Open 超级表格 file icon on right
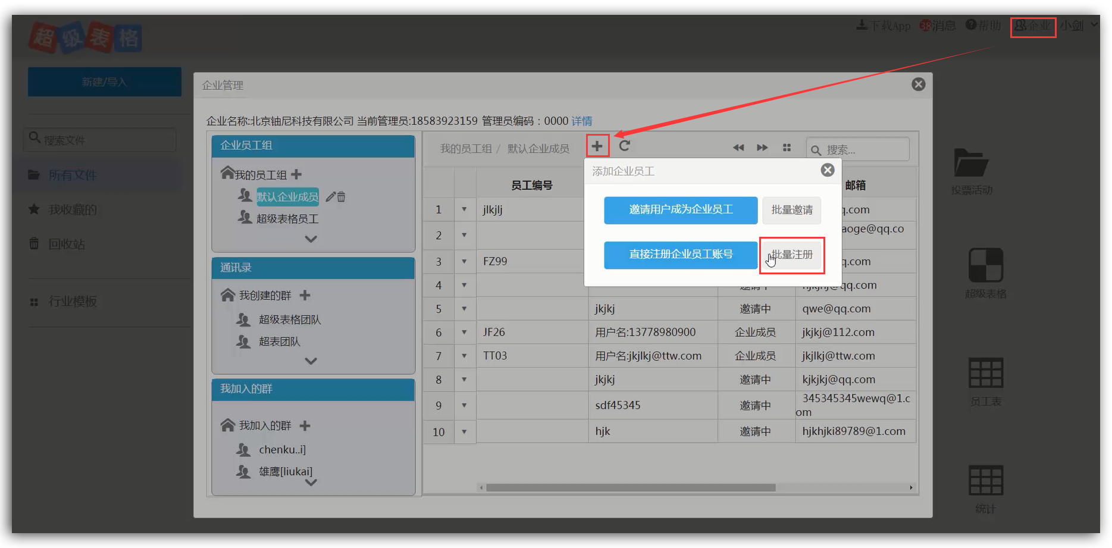Image resolution: width=1112 pixels, height=548 pixels. tap(986, 265)
